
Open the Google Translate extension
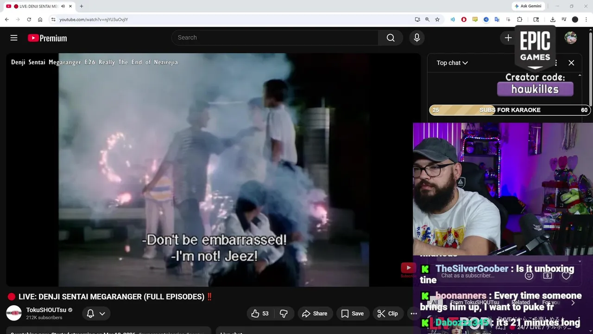click(x=497, y=19)
